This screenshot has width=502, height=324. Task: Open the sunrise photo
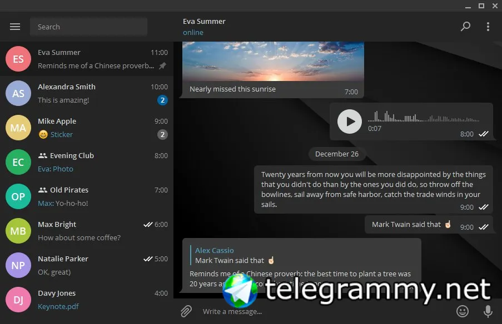coord(273,61)
